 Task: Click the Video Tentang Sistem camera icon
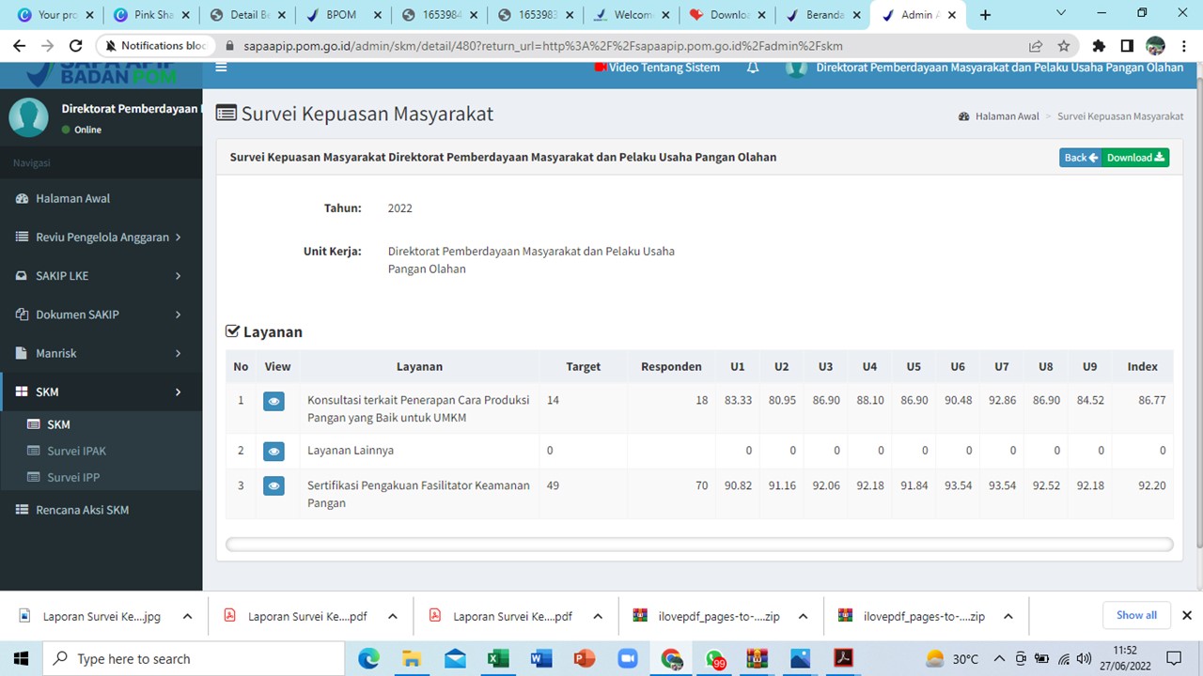coord(601,68)
